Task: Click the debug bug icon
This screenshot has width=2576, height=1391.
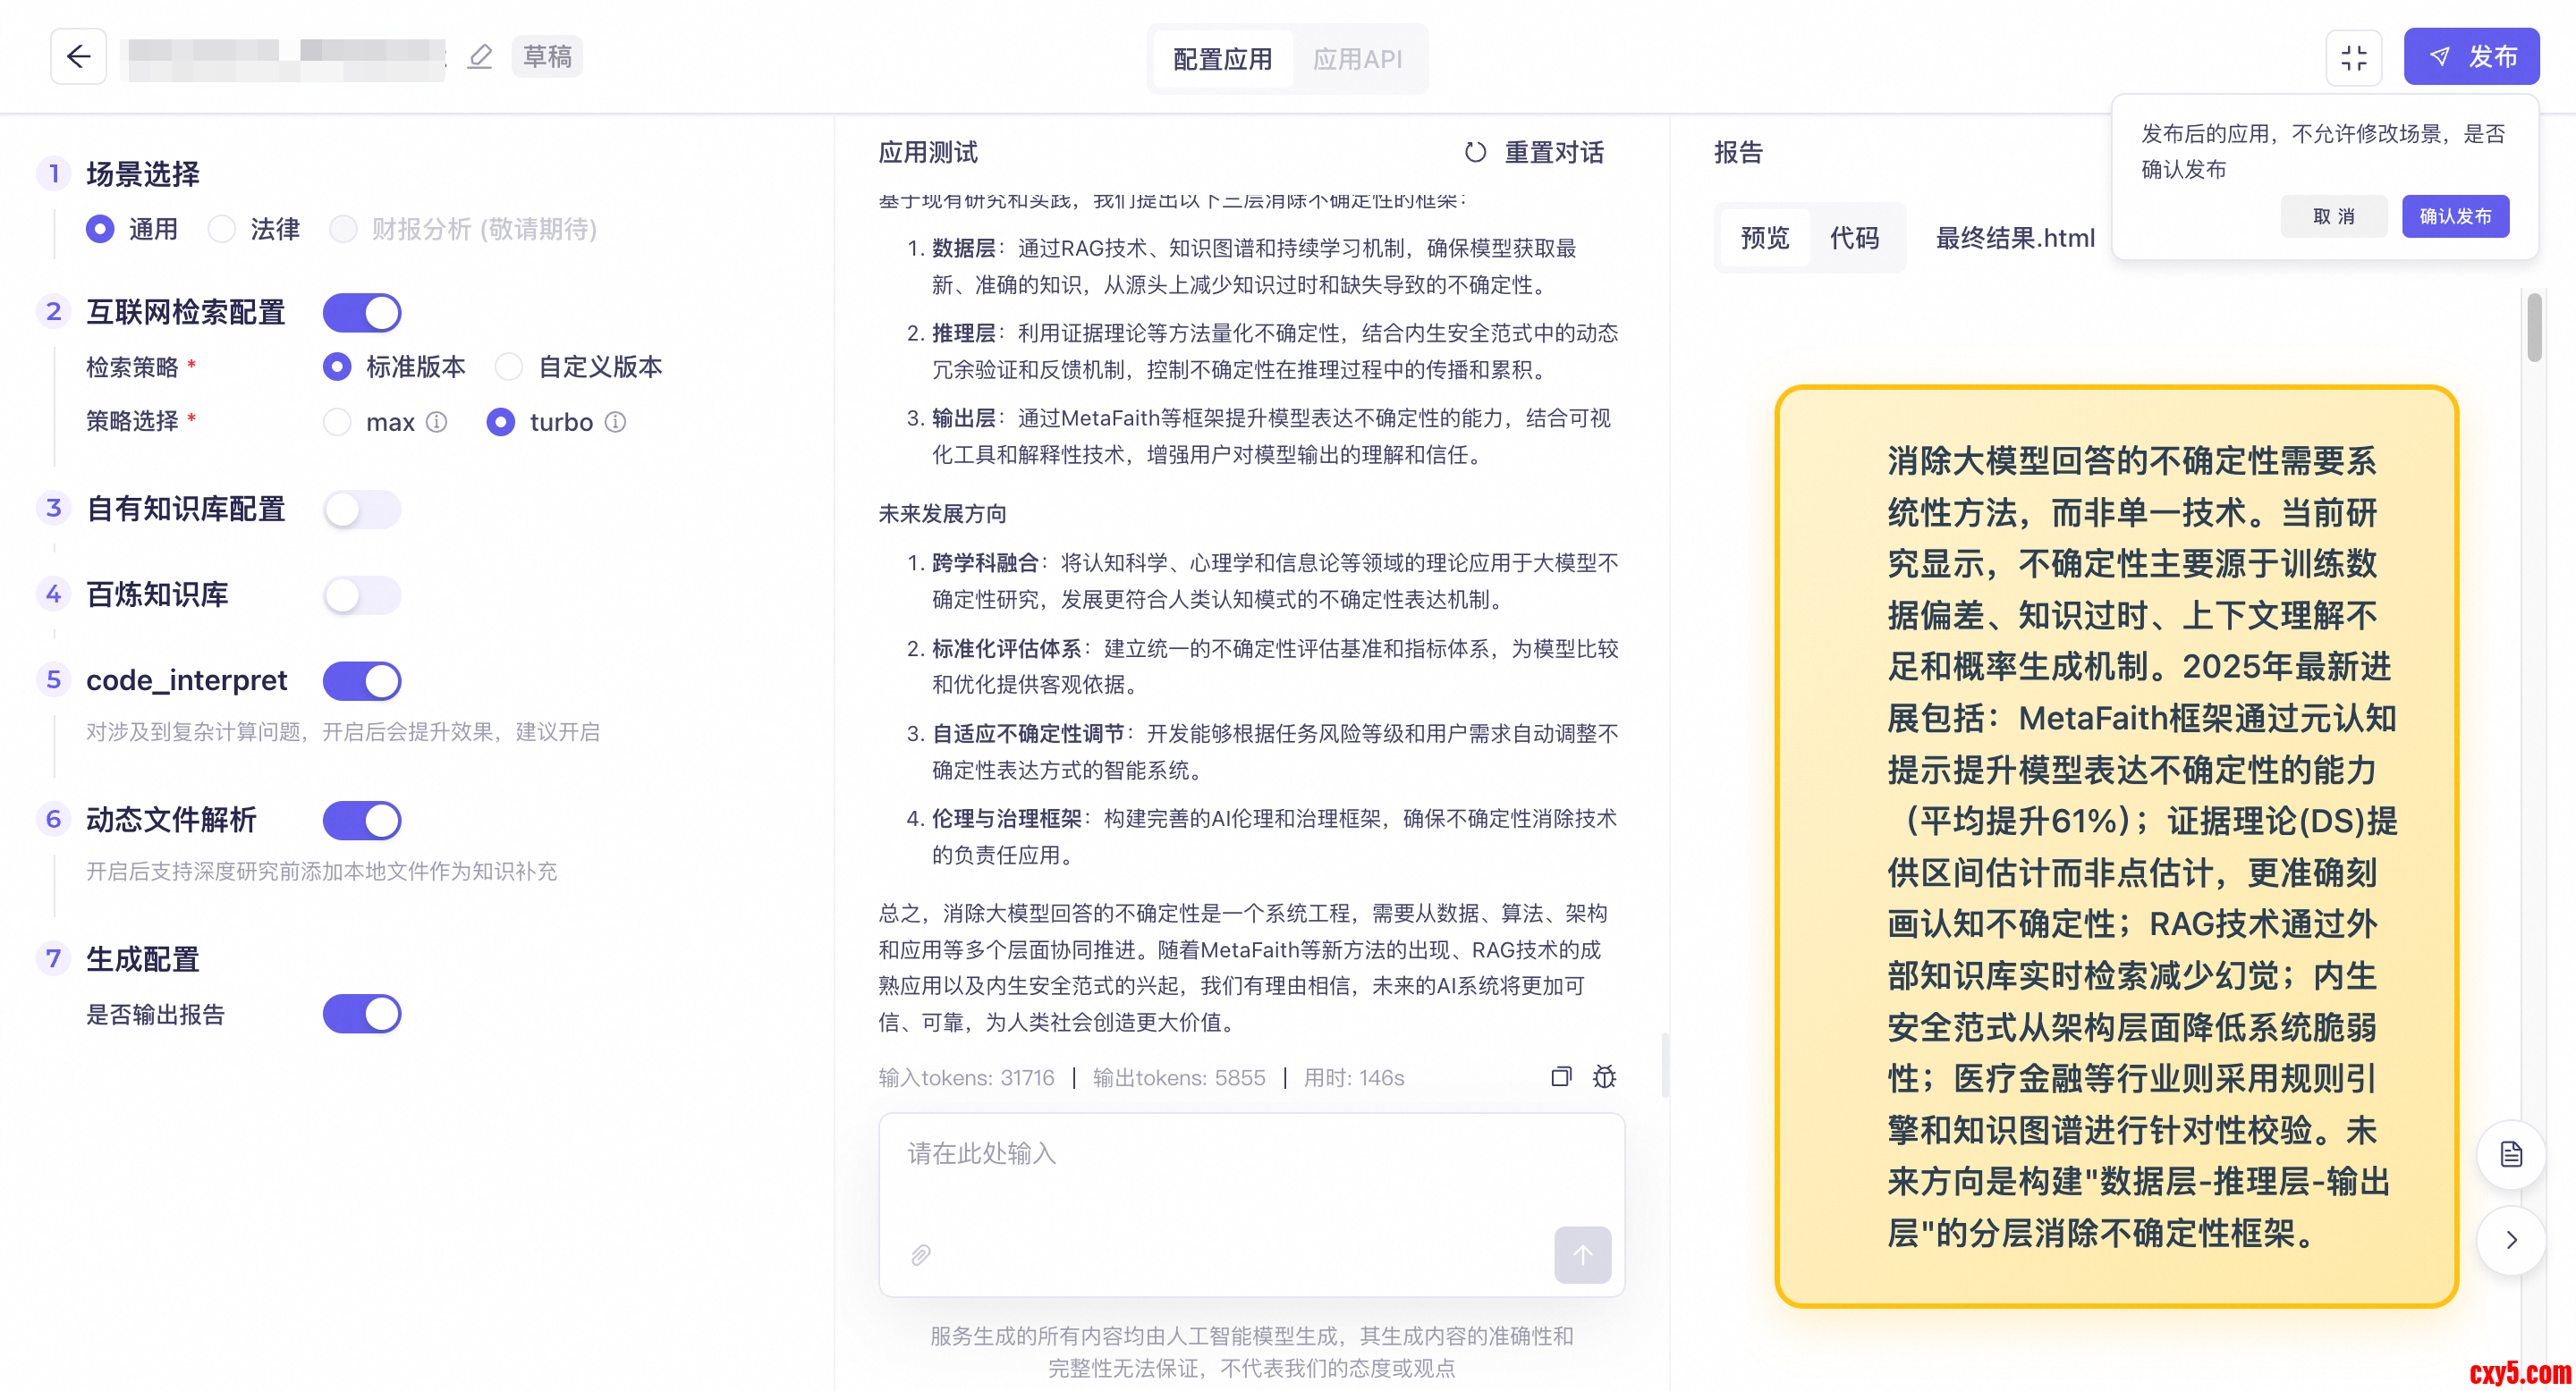Action: coord(1604,1076)
